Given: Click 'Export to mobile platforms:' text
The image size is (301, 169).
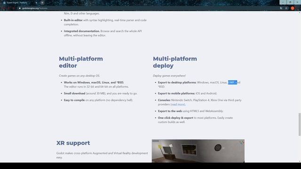Looking at the screenshot, I should tap(176, 93).
